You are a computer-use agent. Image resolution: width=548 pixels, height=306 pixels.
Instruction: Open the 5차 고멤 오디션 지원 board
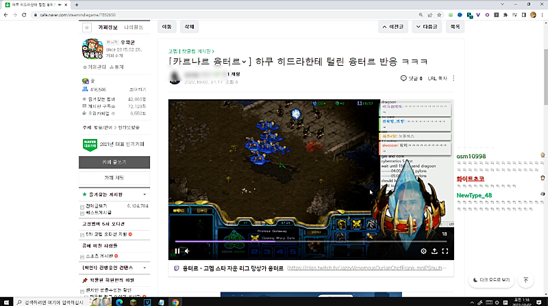point(106,234)
